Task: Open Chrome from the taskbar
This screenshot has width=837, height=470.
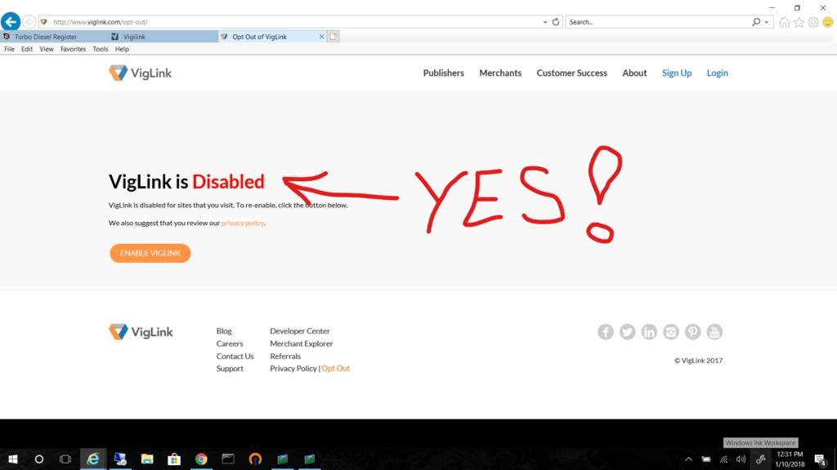Action: pyautogui.click(x=201, y=459)
